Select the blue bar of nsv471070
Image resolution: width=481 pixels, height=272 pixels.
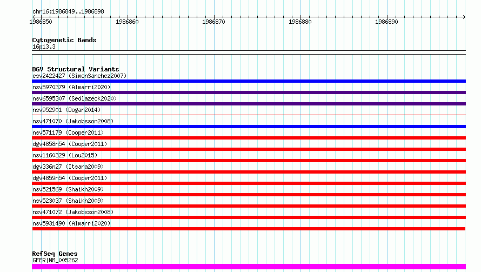249,127
